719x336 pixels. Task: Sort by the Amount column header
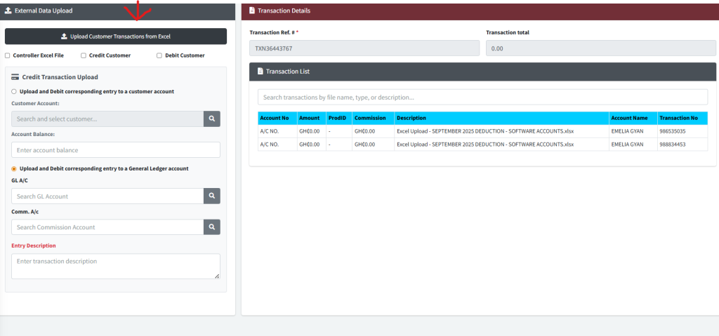tap(310, 118)
